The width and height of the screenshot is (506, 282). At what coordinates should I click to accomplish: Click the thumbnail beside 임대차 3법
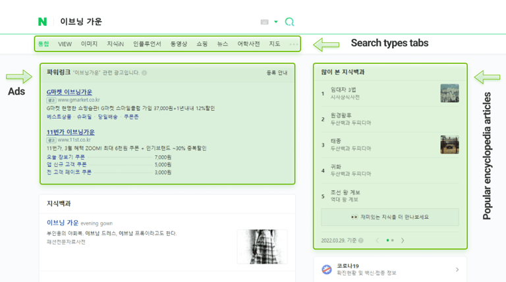coord(449,94)
